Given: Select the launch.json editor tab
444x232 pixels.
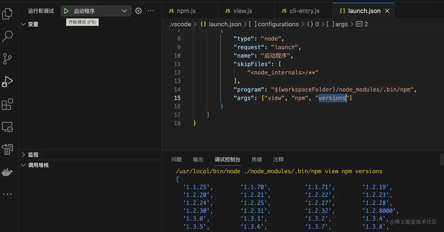Looking at the screenshot, I should [x=364, y=11].
